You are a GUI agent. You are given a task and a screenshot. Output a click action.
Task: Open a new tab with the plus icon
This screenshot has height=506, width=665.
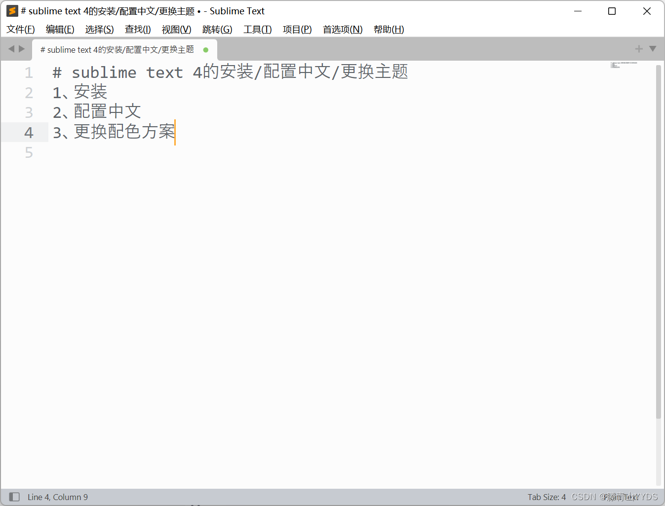click(638, 49)
